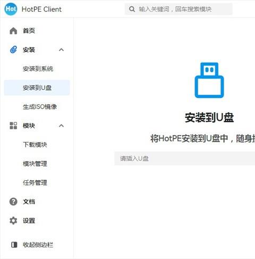Click the large USB drive illustration
The image size is (255, 259).
tap(209, 80)
